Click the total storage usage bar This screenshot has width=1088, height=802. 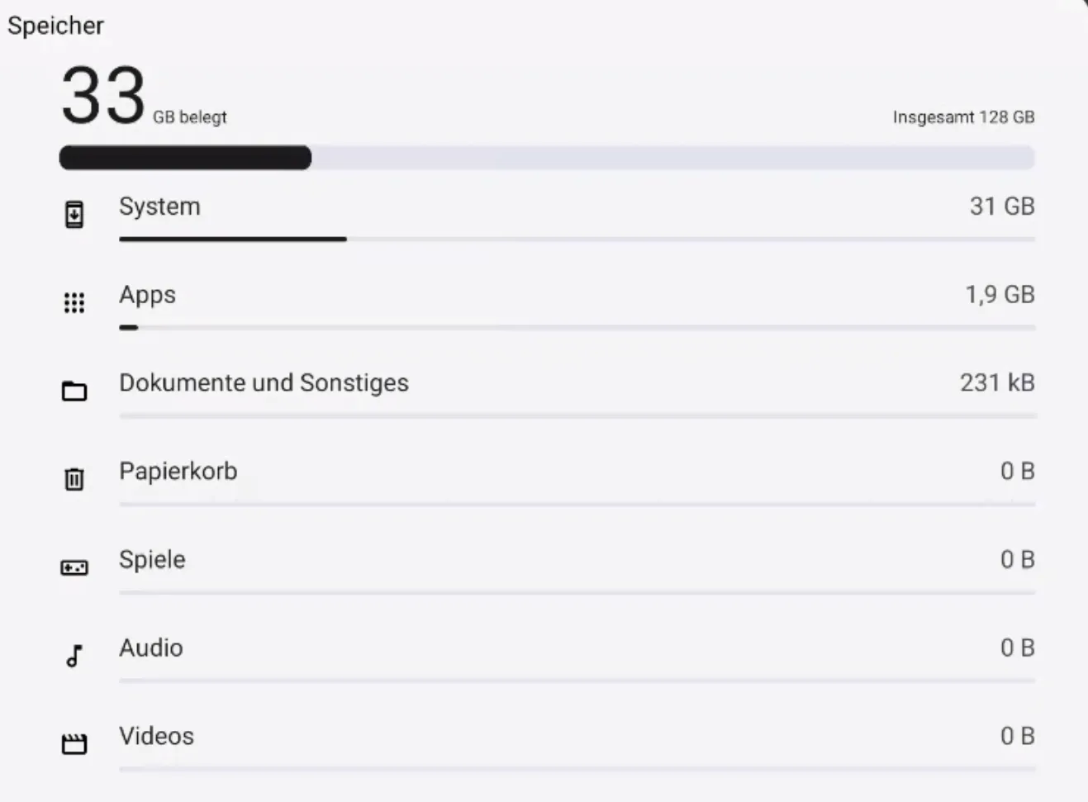(x=546, y=158)
